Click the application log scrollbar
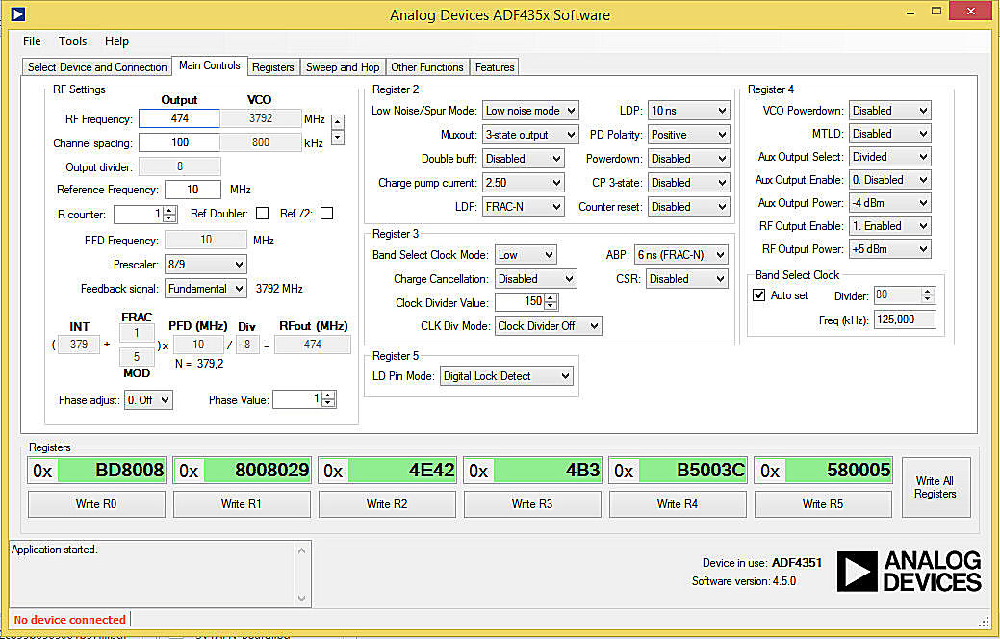The height and width of the screenshot is (639, 1000). tap(302, 574)
